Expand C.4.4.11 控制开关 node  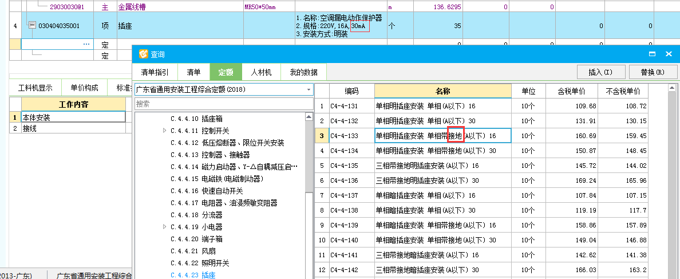[x=164, y=131]
